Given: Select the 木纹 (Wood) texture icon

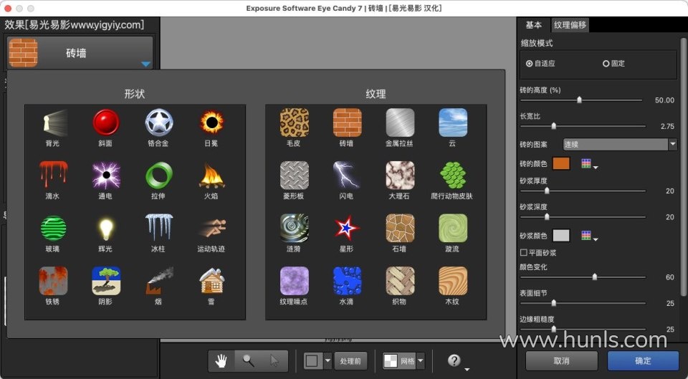Looking at the screenshot, I should click(452, 281).
